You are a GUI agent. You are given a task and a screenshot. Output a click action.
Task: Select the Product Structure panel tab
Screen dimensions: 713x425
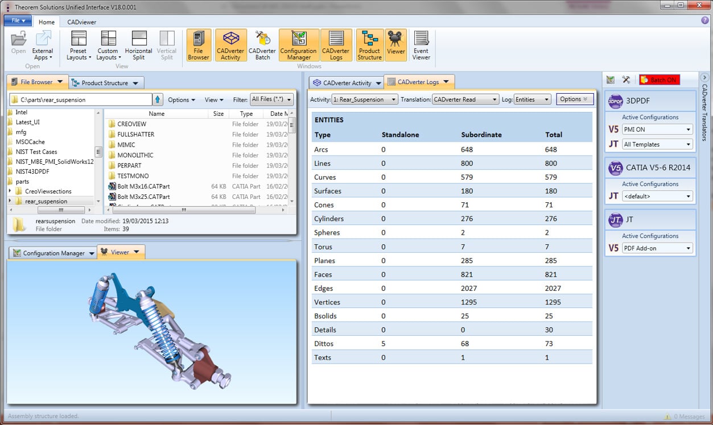pos(106,83)
